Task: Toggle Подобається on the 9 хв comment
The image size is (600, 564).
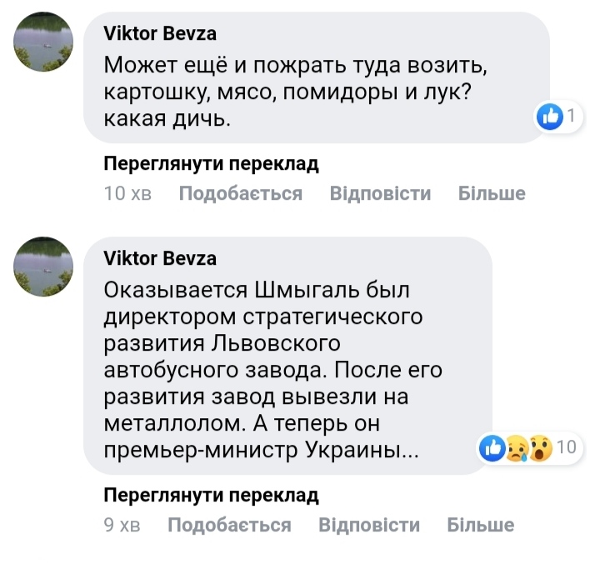Action: [x=229, y=525]
